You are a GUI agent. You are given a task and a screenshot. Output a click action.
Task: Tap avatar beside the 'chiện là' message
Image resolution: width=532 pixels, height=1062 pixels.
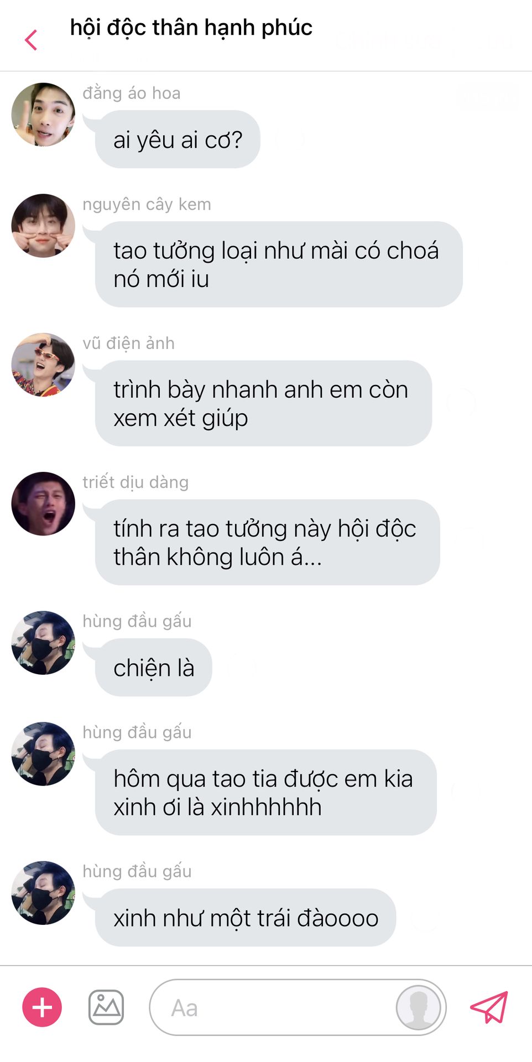pos(43,643)
